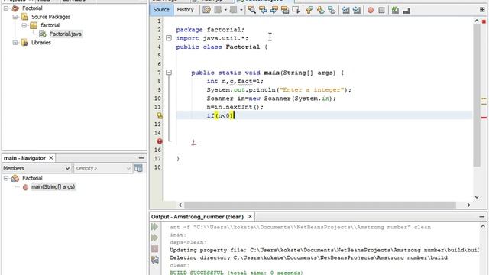Open the <empty> combo box in Navigator
Image resolution: width=489 pixels, height=275 pixels.
pyautogui.click(x=102, y=168)
